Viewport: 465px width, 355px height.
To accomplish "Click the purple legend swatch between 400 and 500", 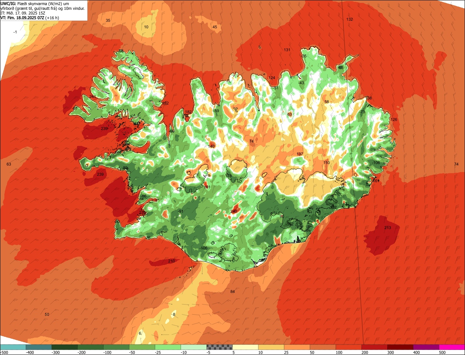I will 426,347.
